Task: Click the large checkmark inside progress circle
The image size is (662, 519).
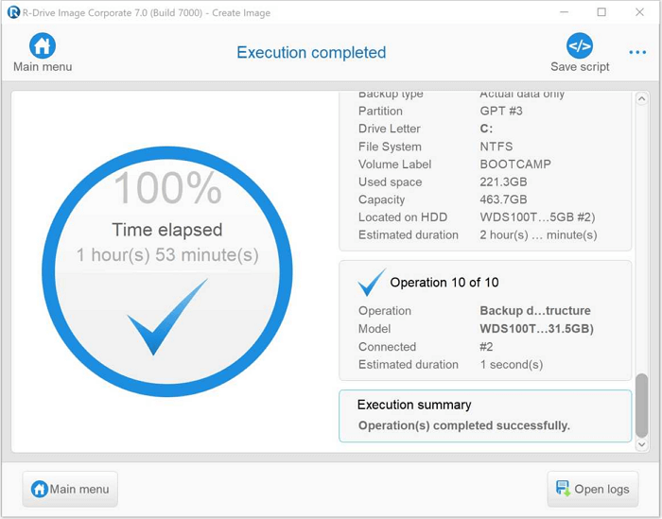Action: [166, 318]
